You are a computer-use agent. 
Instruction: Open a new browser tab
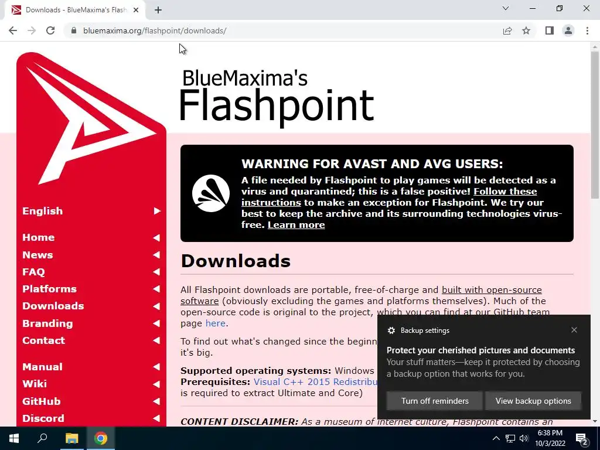(x=158, y=10)
